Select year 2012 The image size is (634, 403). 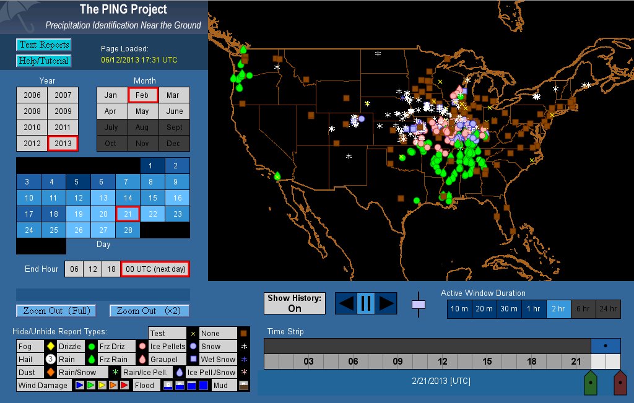(32, 144)
